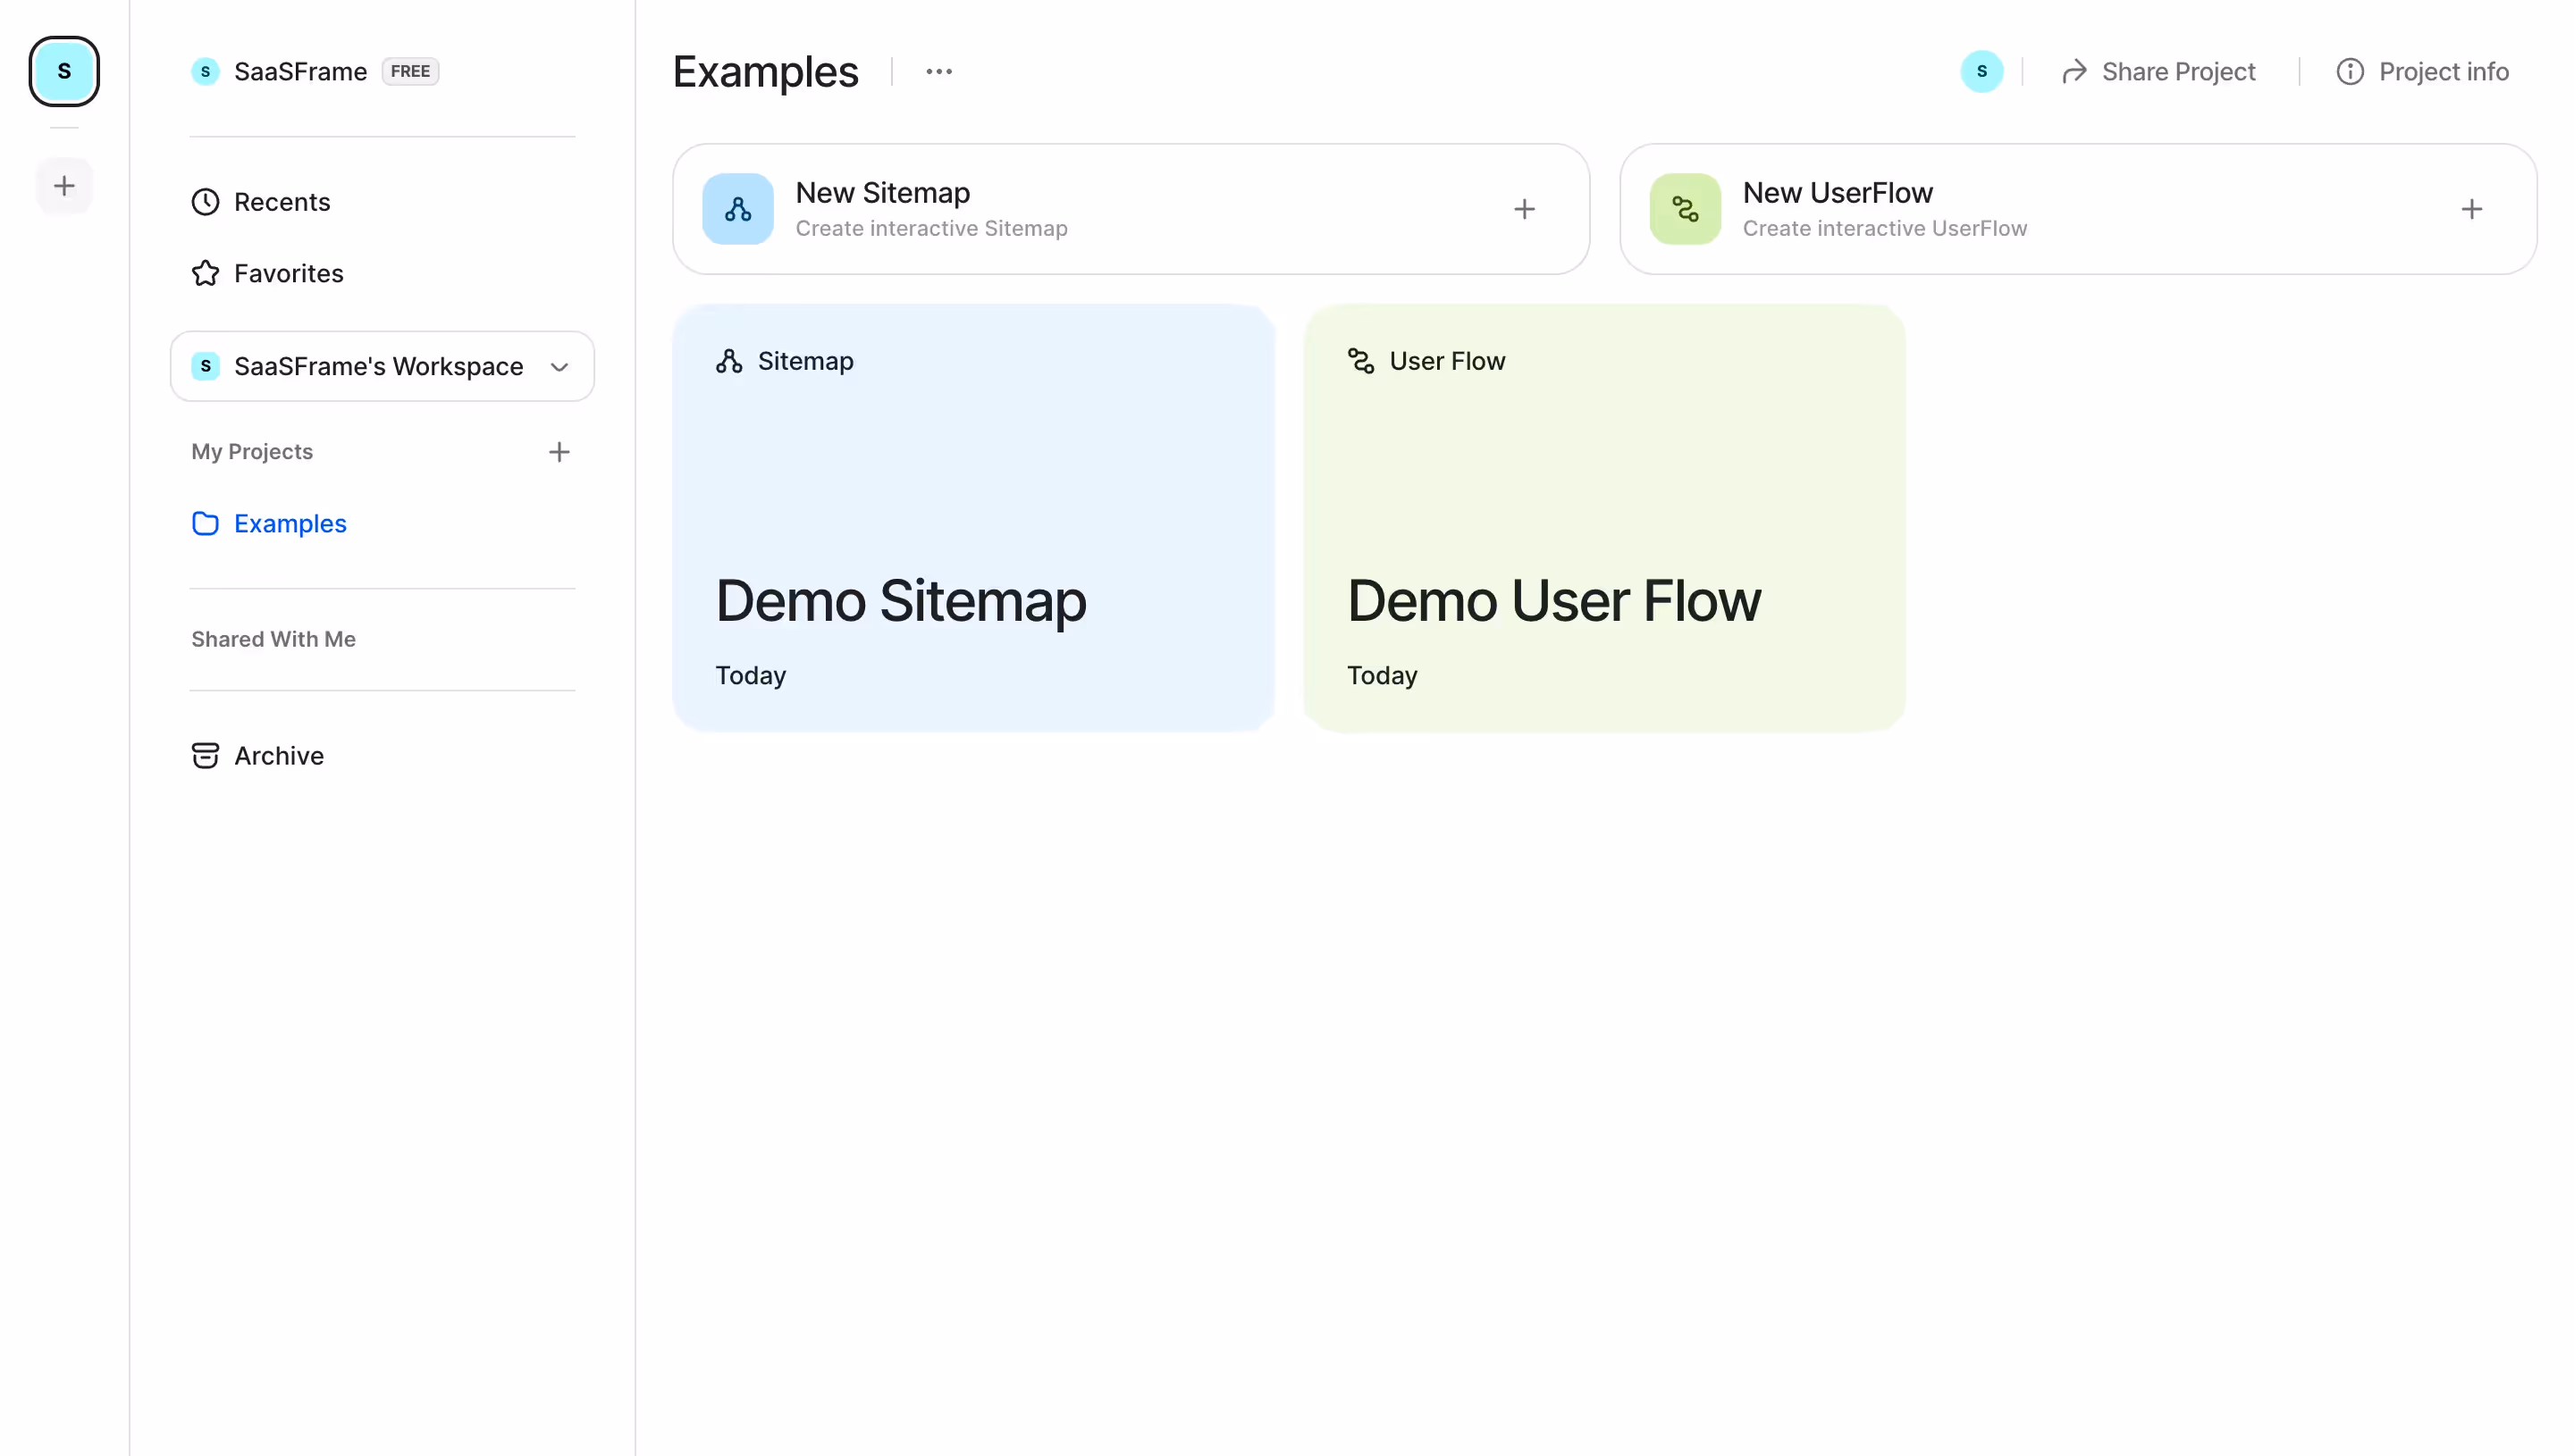This screenshot has height=1456, width=2574.
Task: Click the Project Info icon
Action: point(2350,71)
